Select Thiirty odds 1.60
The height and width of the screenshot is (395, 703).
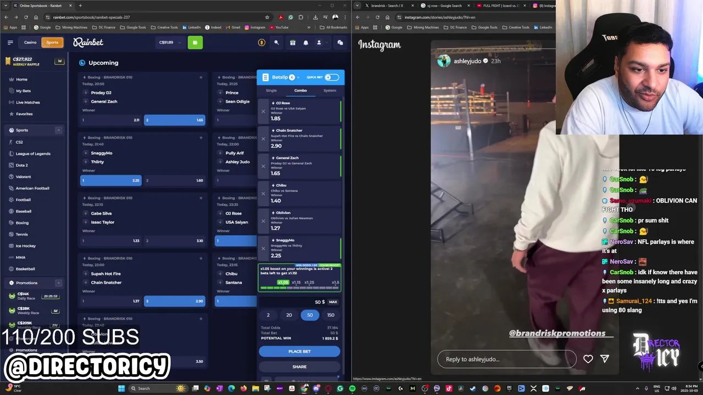coord(175,180)
